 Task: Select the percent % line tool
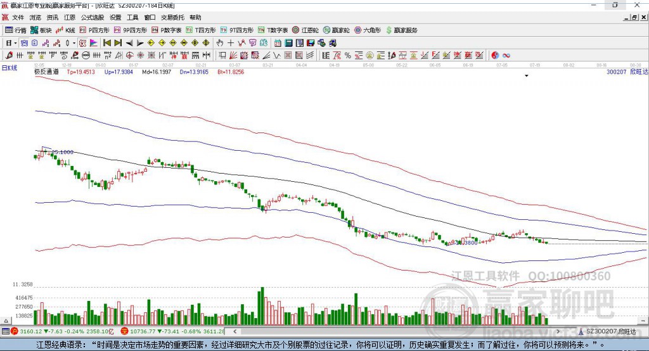pos(348,56)
